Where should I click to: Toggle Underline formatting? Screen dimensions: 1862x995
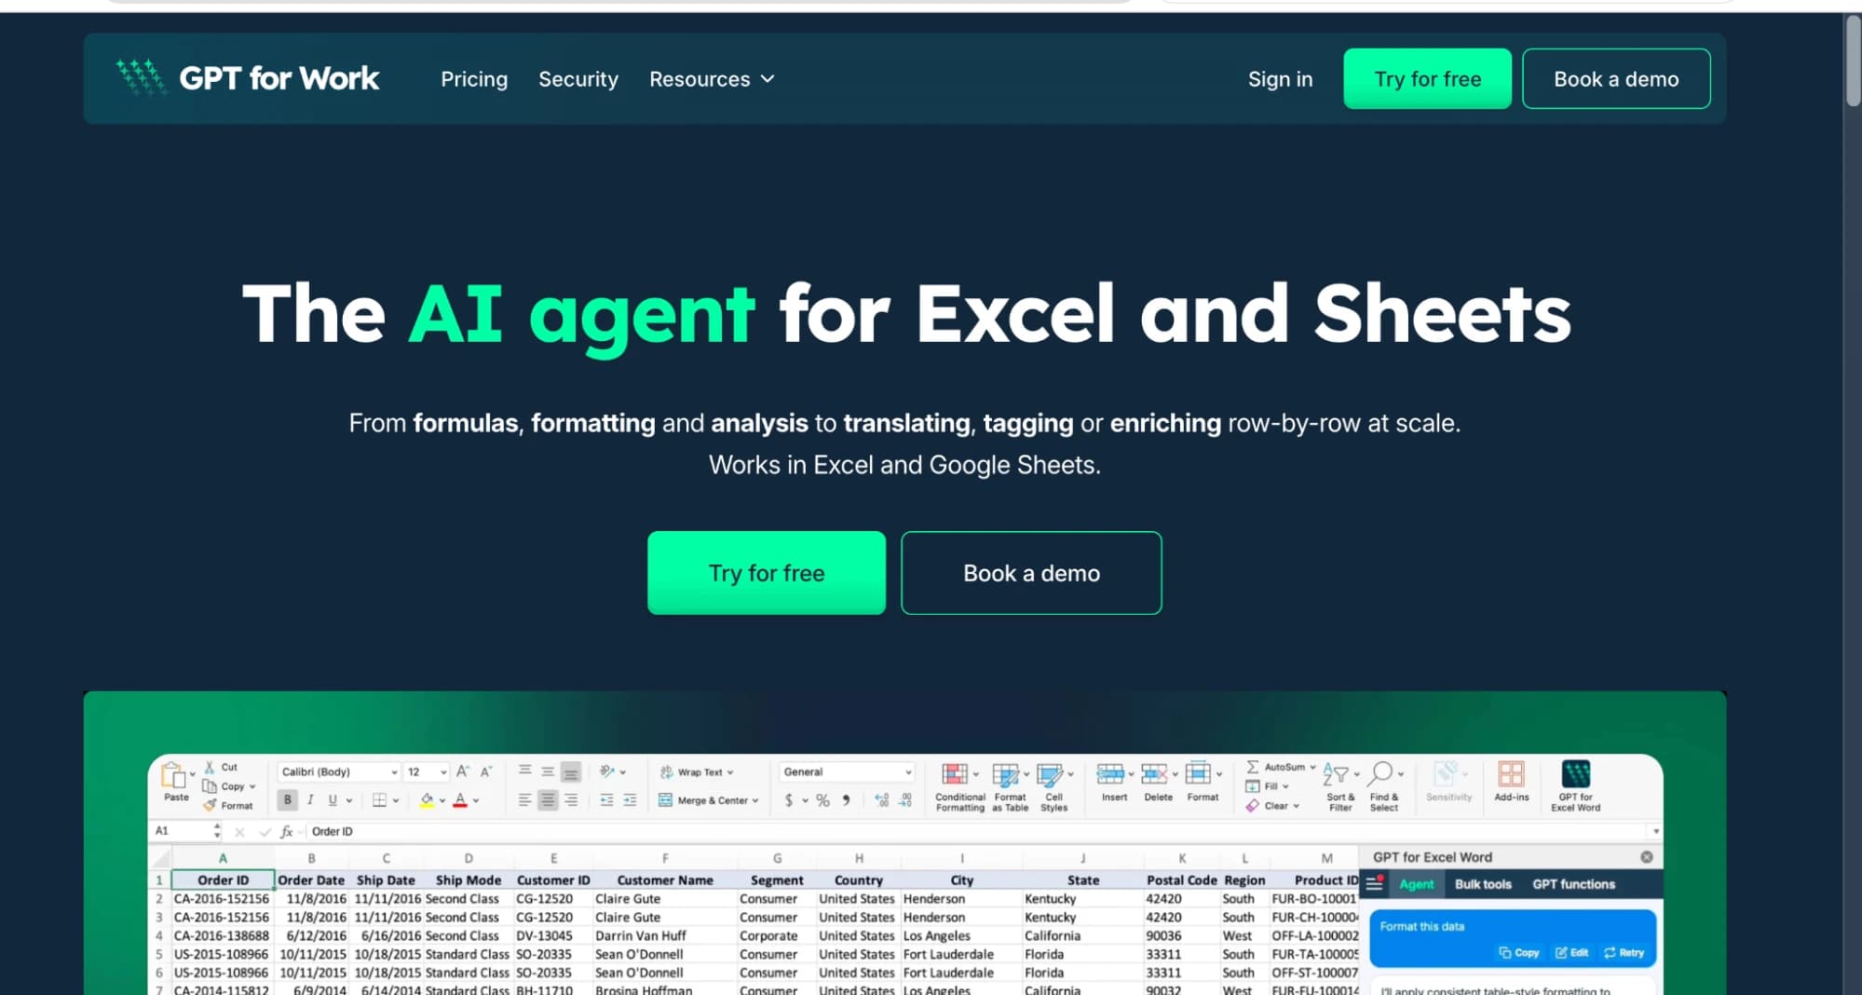333,799
